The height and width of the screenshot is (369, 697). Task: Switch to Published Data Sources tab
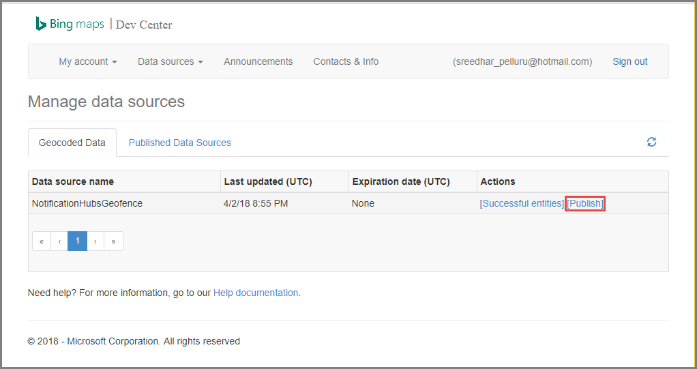tap(179, 143)
